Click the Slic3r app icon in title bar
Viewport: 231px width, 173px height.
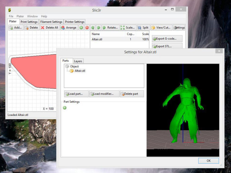10,10
